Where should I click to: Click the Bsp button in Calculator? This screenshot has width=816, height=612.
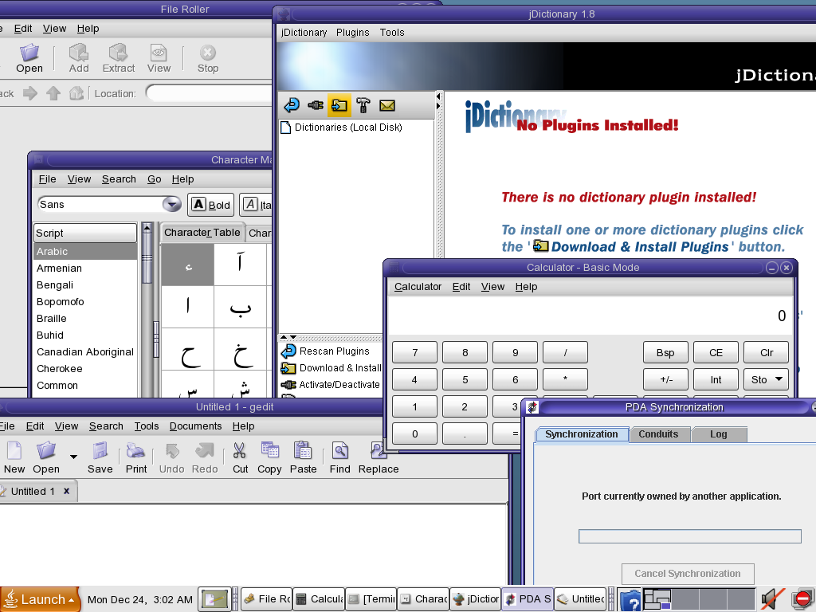(665, 352)
